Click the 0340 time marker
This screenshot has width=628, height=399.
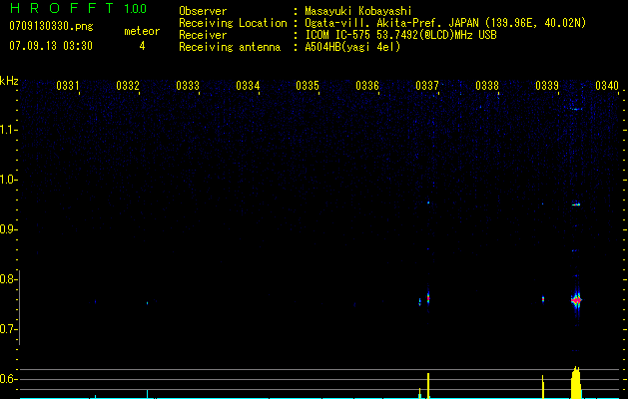pos(607,86)
